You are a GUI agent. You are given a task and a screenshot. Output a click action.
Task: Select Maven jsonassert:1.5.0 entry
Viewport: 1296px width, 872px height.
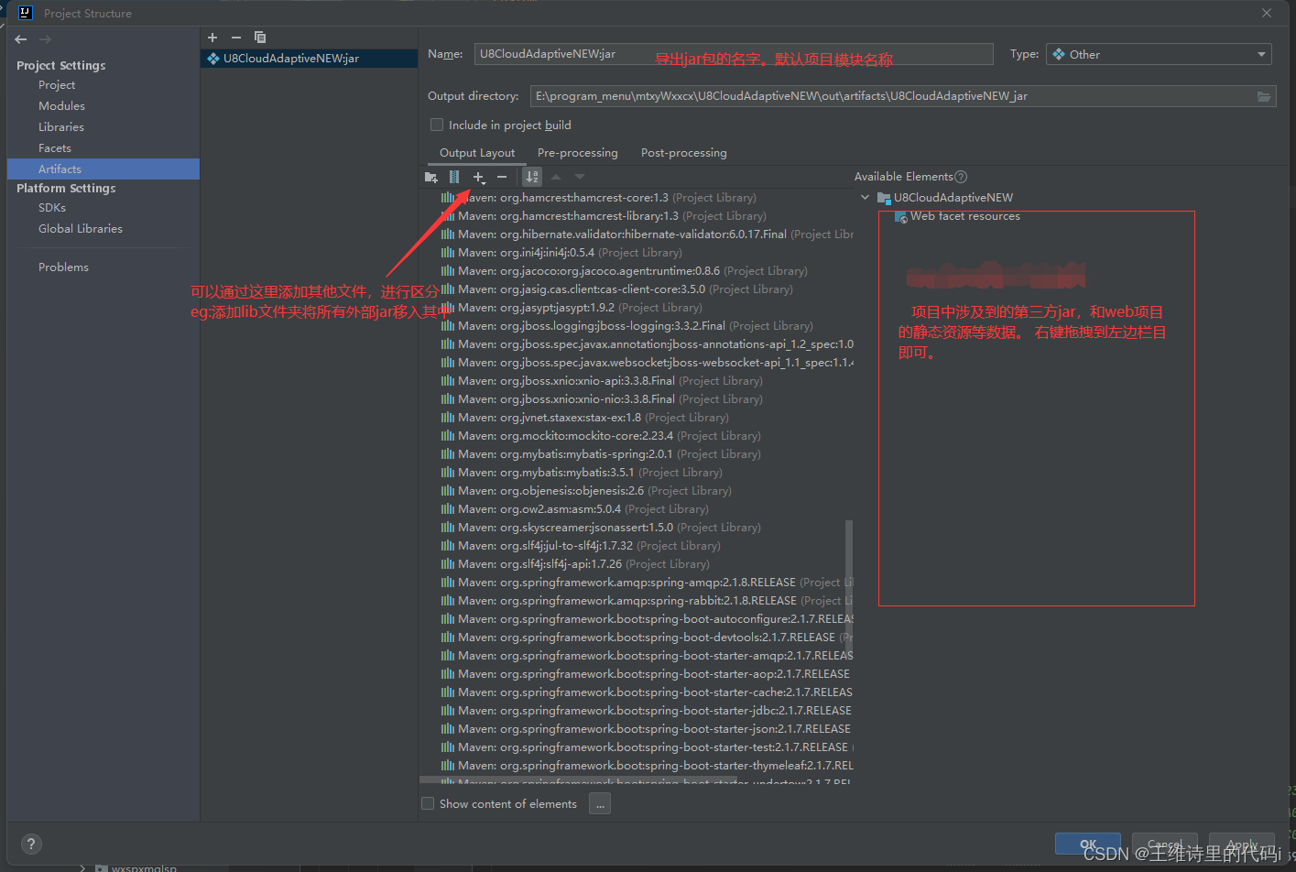coord(600,528)
